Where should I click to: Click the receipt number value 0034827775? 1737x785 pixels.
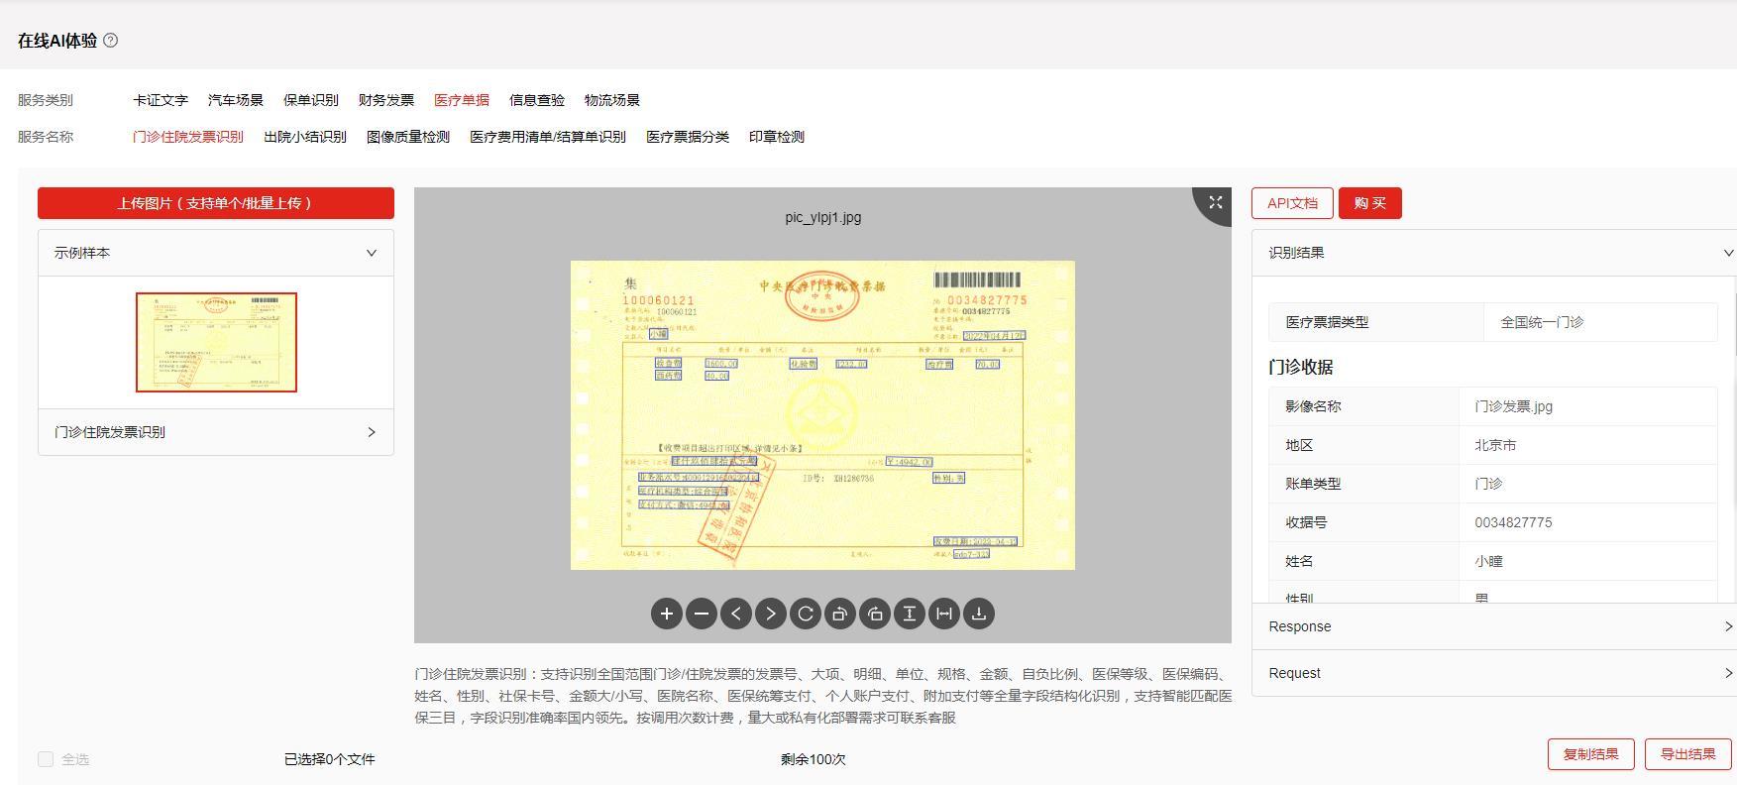(1513, 522)
